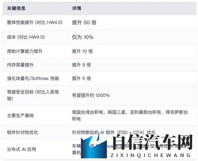The width and height of the screenshot is (198, 161).
Task: Select the cell '整体性能提升 (对比 HW4.0)'
Action: (x=35, y=22)
